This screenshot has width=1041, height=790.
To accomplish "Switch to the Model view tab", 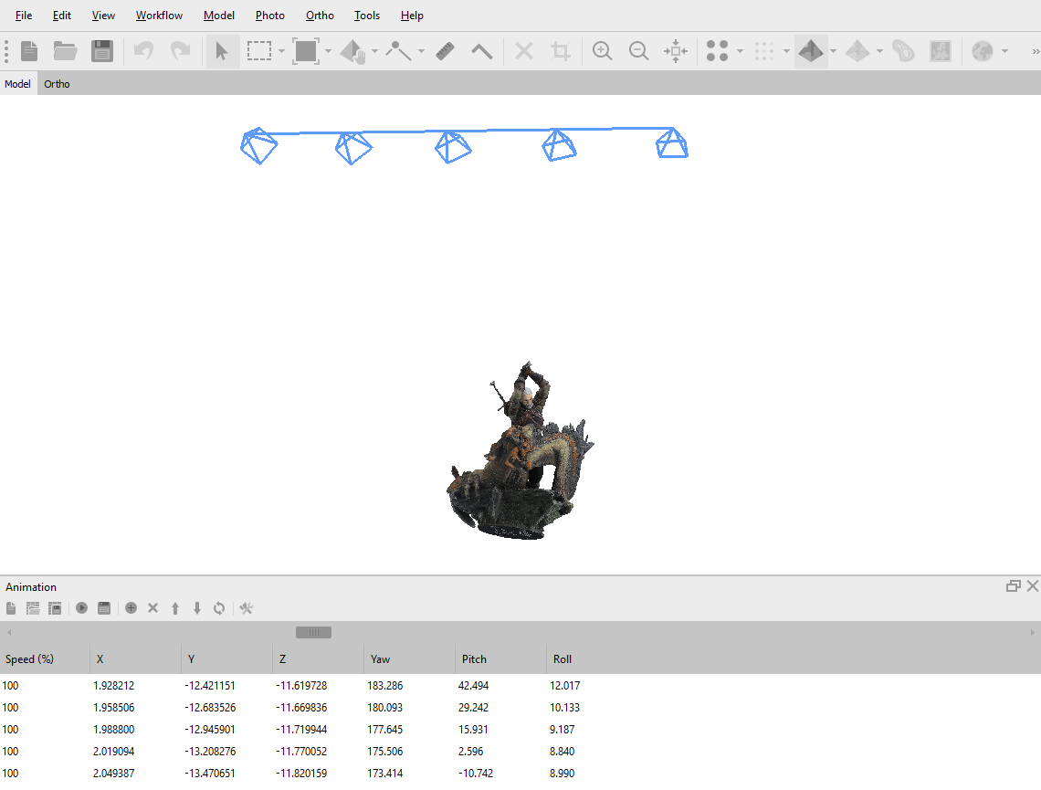I will (x=18, y=84).
